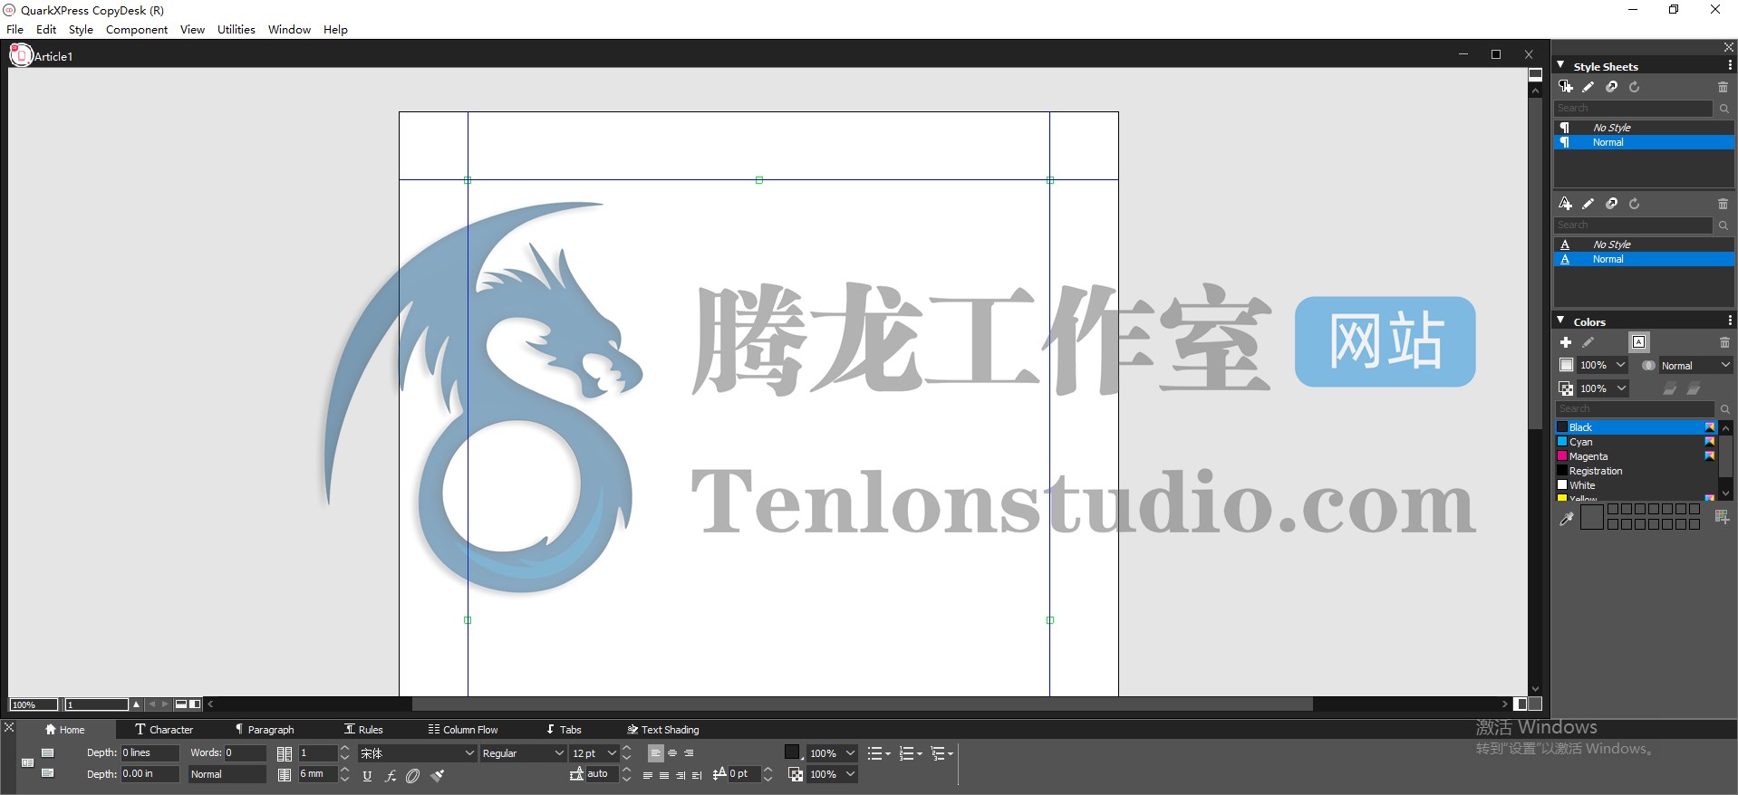Open the shade percentage dropdown in Colors panel
The height and width of the screenshot is (795, 1738).
point(1602,366)
